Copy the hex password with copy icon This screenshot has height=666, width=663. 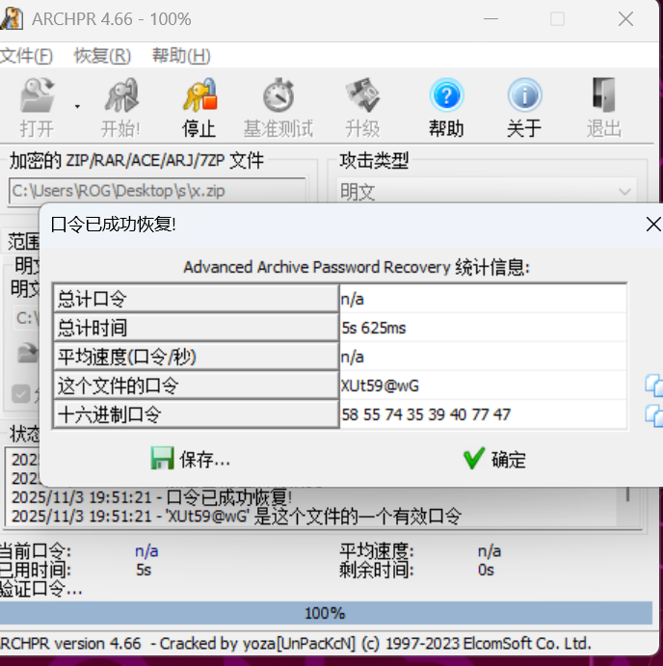point(654,415)
